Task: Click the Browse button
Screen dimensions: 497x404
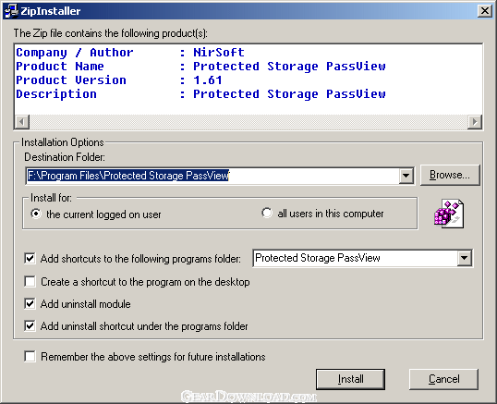Action: click(450, 175)
